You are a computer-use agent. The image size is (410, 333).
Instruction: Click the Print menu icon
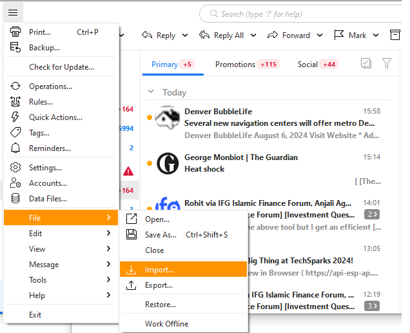(x=16, y=32)
